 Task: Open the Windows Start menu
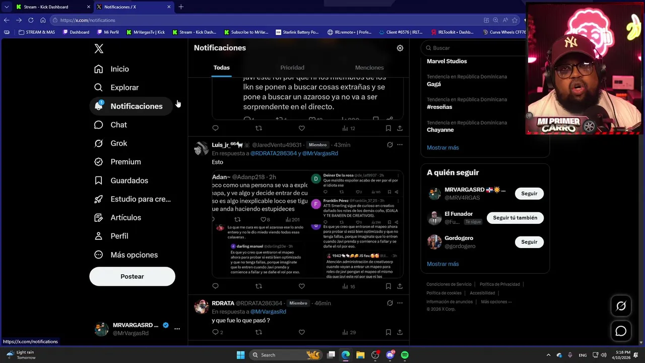(240, 355)
